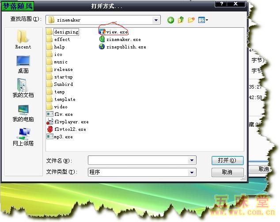Click the Cancel (取消) button
280x222 pixels.
click(x=227, y=172)
